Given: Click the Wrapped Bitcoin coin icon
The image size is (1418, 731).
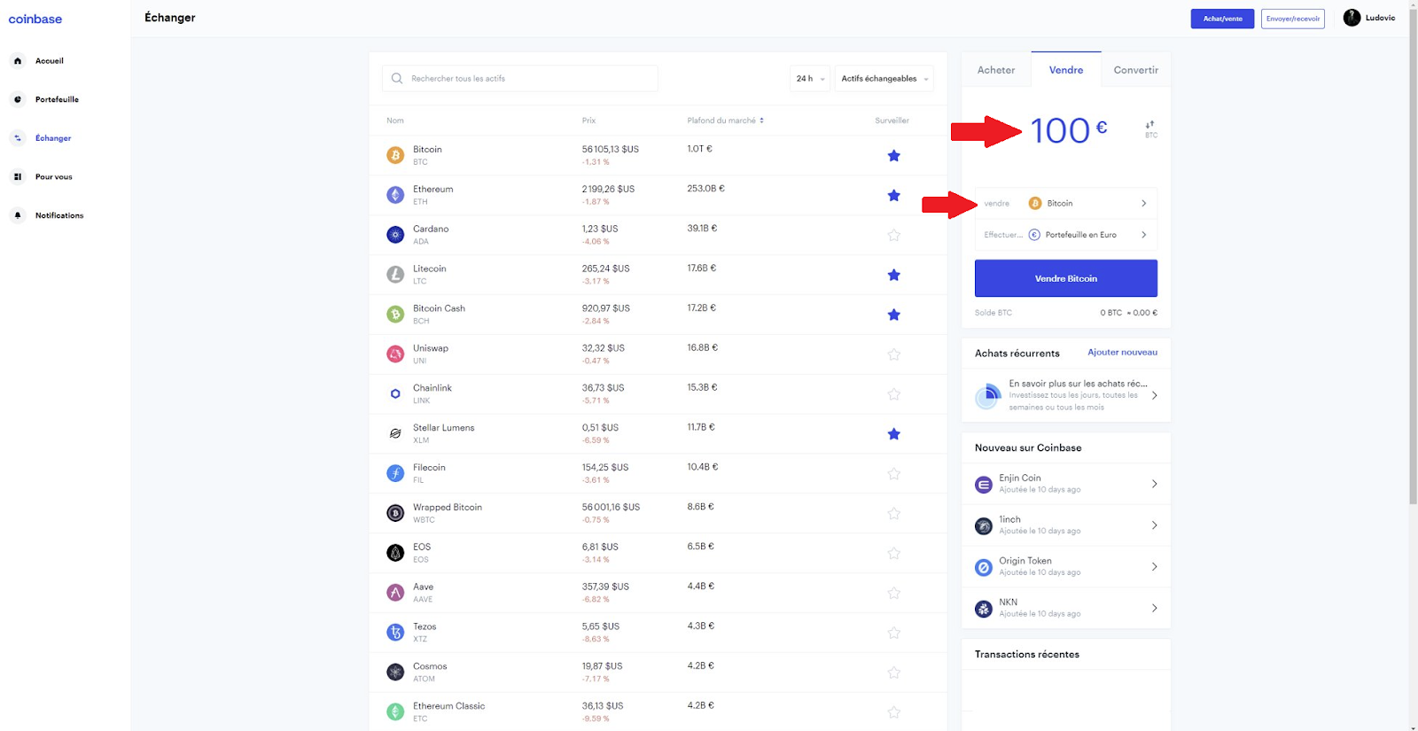Looking at the screenshot, I should (x=395, y=513).
